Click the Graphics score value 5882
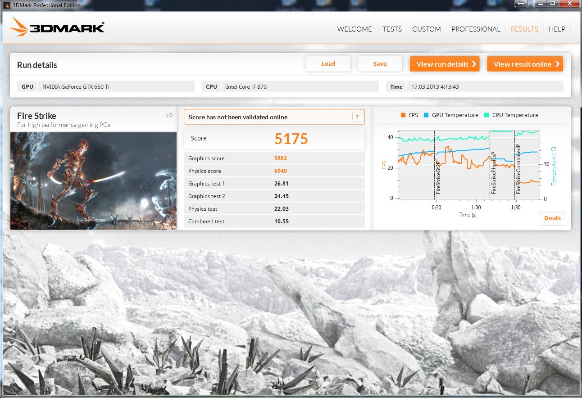The image size is (582, 398). 281,158
